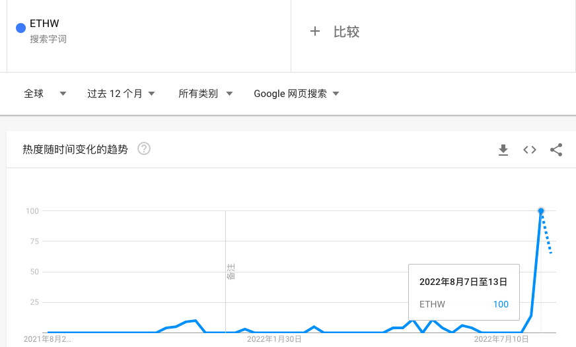The width and height of the screenshot is (576, 347).
Task: Click the embed code icon
Action: click(530, 150)
